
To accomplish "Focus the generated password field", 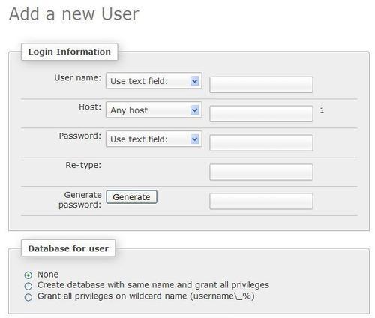I will tap(261, 201).
